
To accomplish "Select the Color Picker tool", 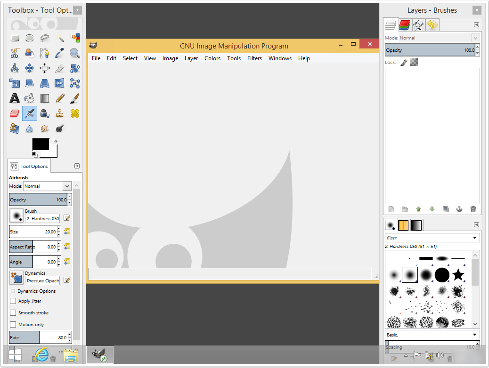I will click(60, 53).
